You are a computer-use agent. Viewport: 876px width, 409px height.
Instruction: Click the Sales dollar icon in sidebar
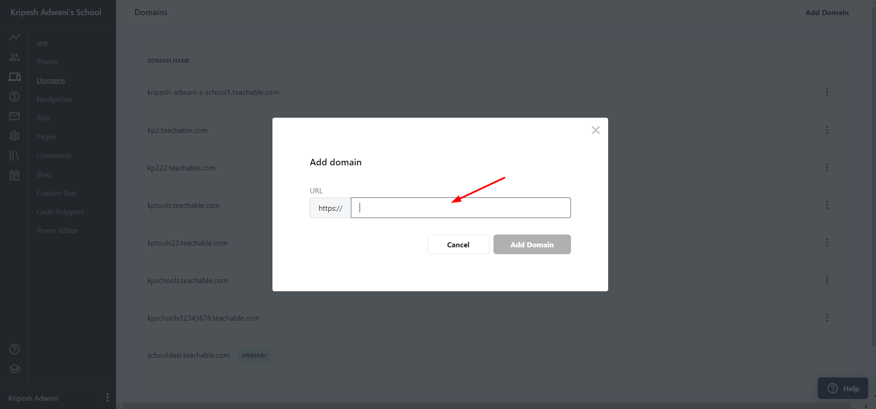pos(14,96)
